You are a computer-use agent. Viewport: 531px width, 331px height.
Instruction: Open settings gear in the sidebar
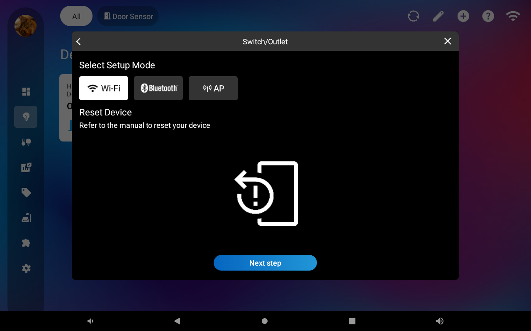tap(26, 269)
